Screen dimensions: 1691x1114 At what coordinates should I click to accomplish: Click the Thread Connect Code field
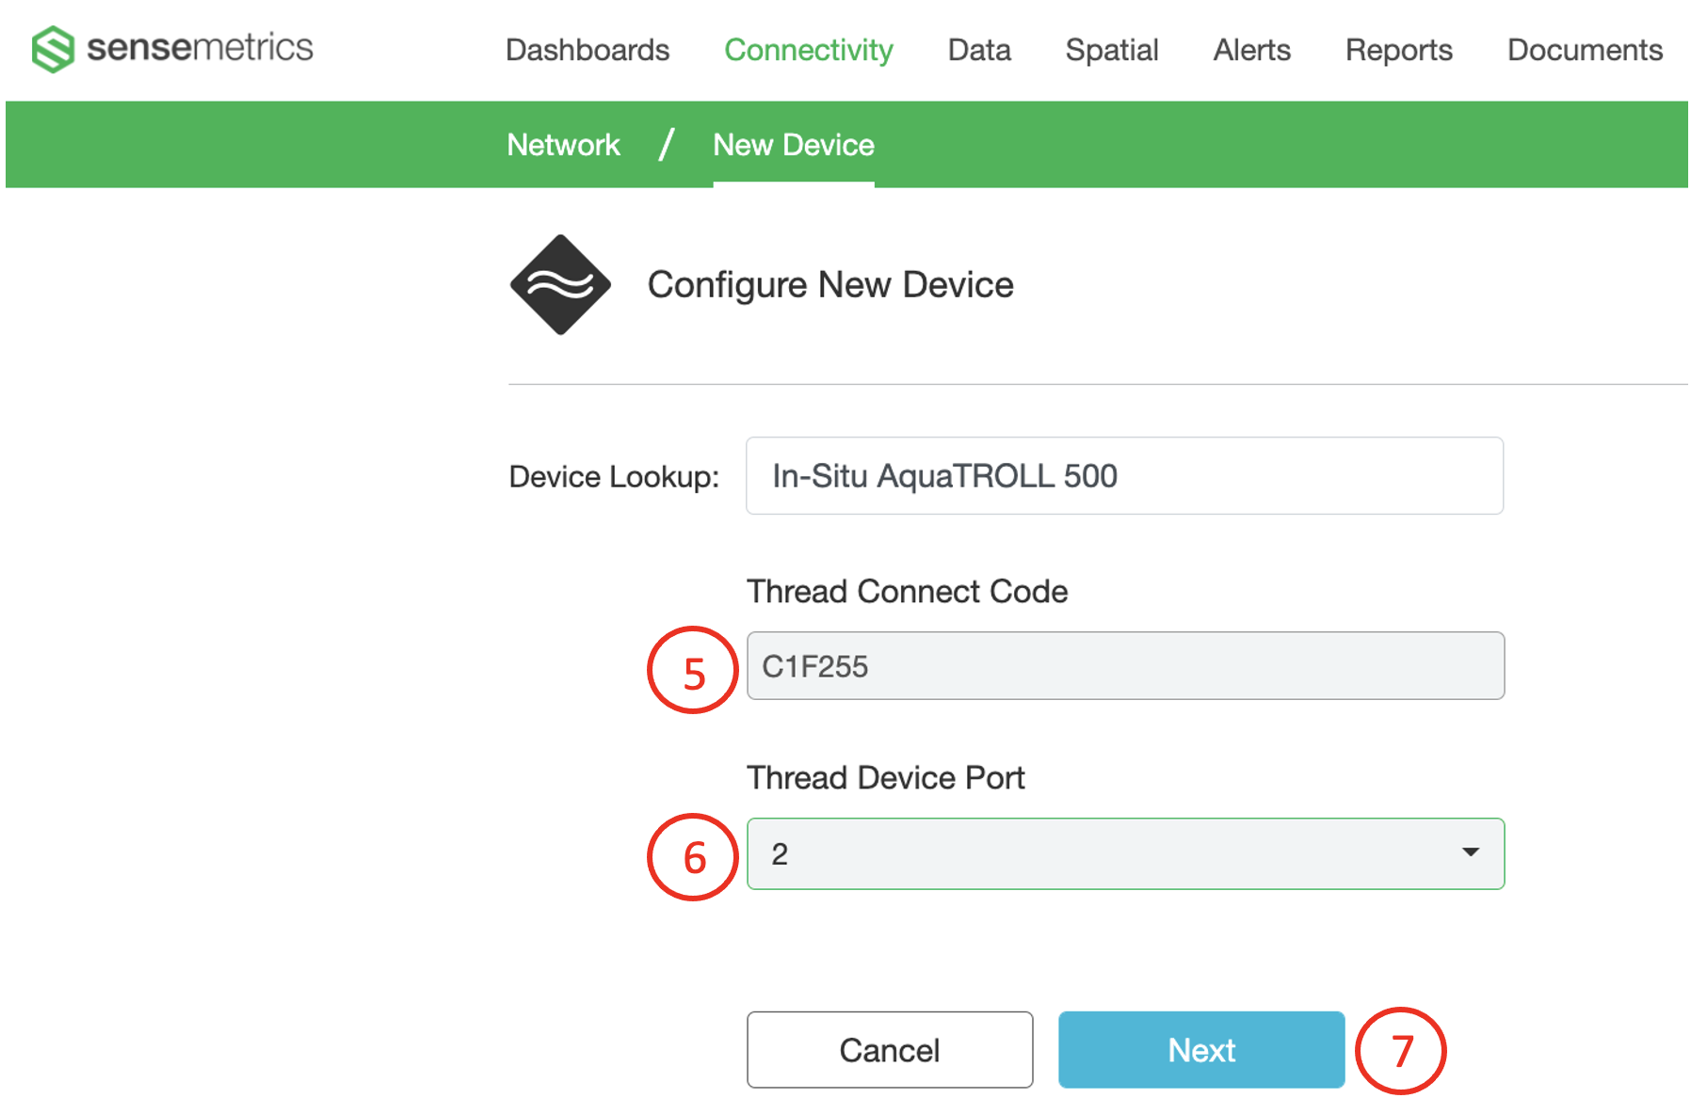[1125, 665]
